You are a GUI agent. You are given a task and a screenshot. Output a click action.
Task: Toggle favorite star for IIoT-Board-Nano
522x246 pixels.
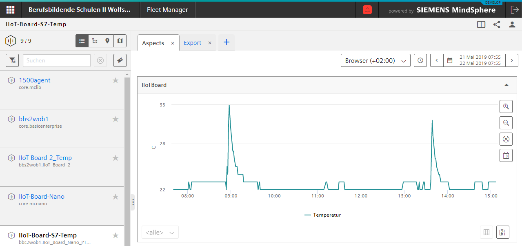116,197
